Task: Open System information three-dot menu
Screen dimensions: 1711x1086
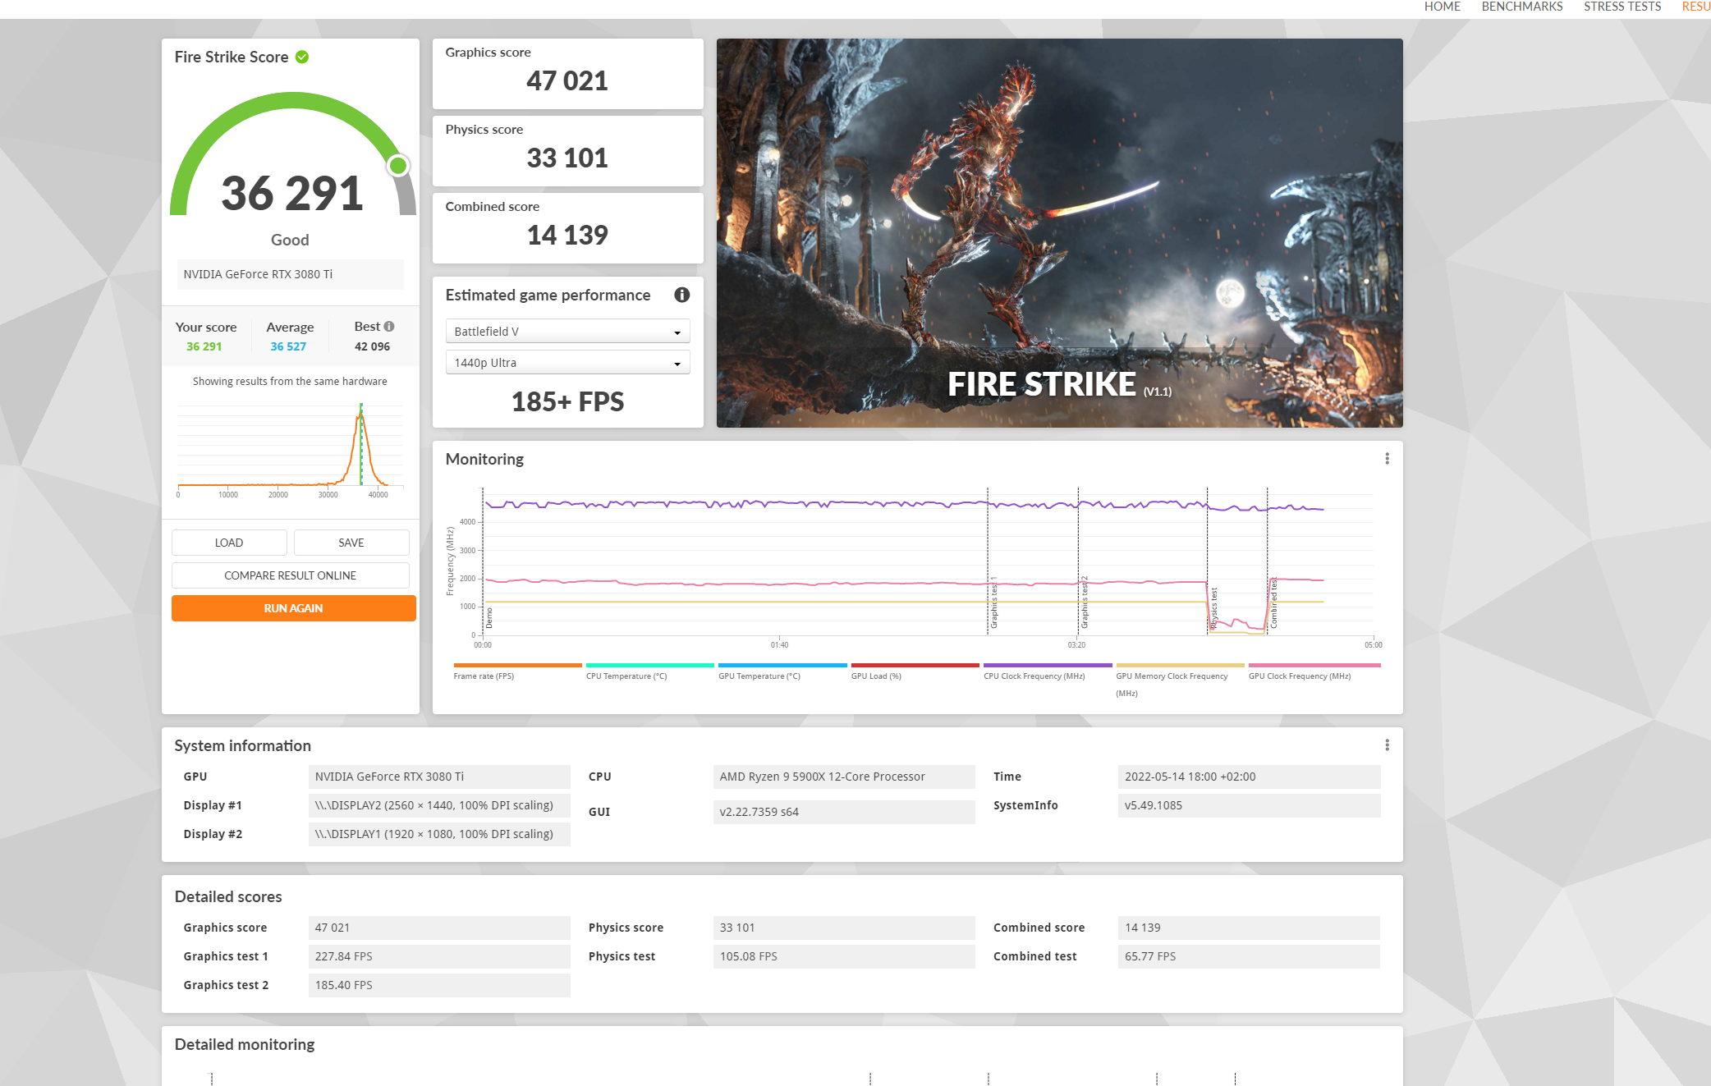Action: click(1387, 745)
